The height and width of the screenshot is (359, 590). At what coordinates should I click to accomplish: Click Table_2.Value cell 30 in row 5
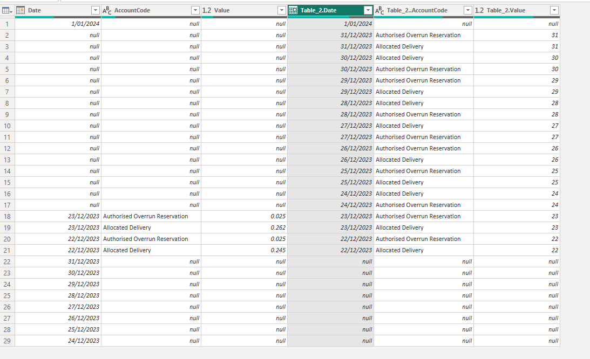click(517, 69)
